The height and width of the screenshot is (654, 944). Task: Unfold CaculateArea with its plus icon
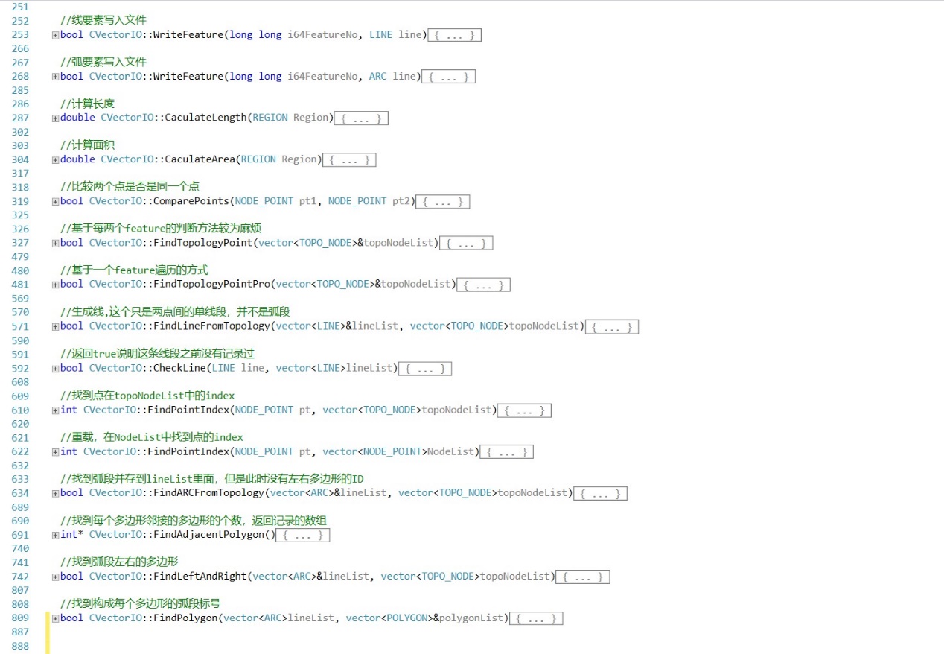pos(55,160)
